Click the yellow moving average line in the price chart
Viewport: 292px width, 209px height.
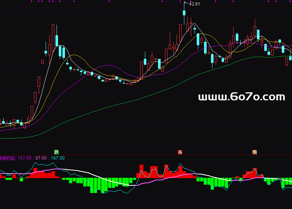[75, 55]
